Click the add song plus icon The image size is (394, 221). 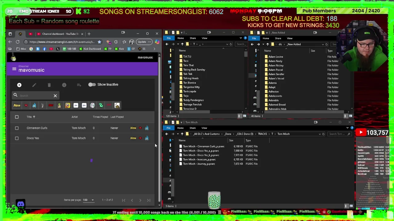tap(19, 85)
